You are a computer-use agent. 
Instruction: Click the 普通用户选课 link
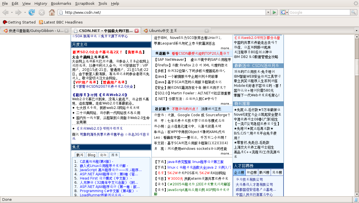[113, 82]
